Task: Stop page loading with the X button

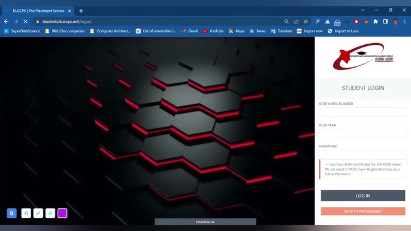Action: 25,22
